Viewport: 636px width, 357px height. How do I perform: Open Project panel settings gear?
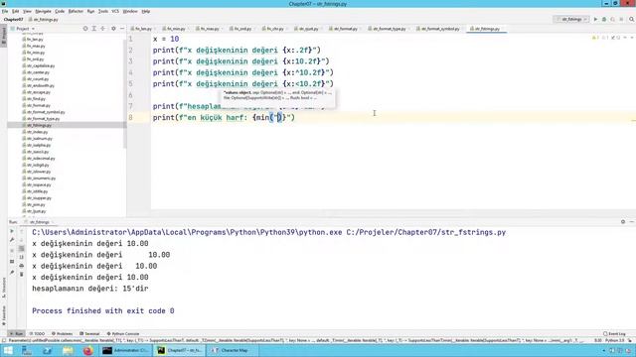coord(113,29)
